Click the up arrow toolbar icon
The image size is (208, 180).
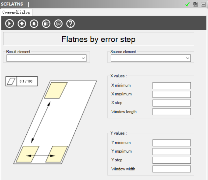22,24
